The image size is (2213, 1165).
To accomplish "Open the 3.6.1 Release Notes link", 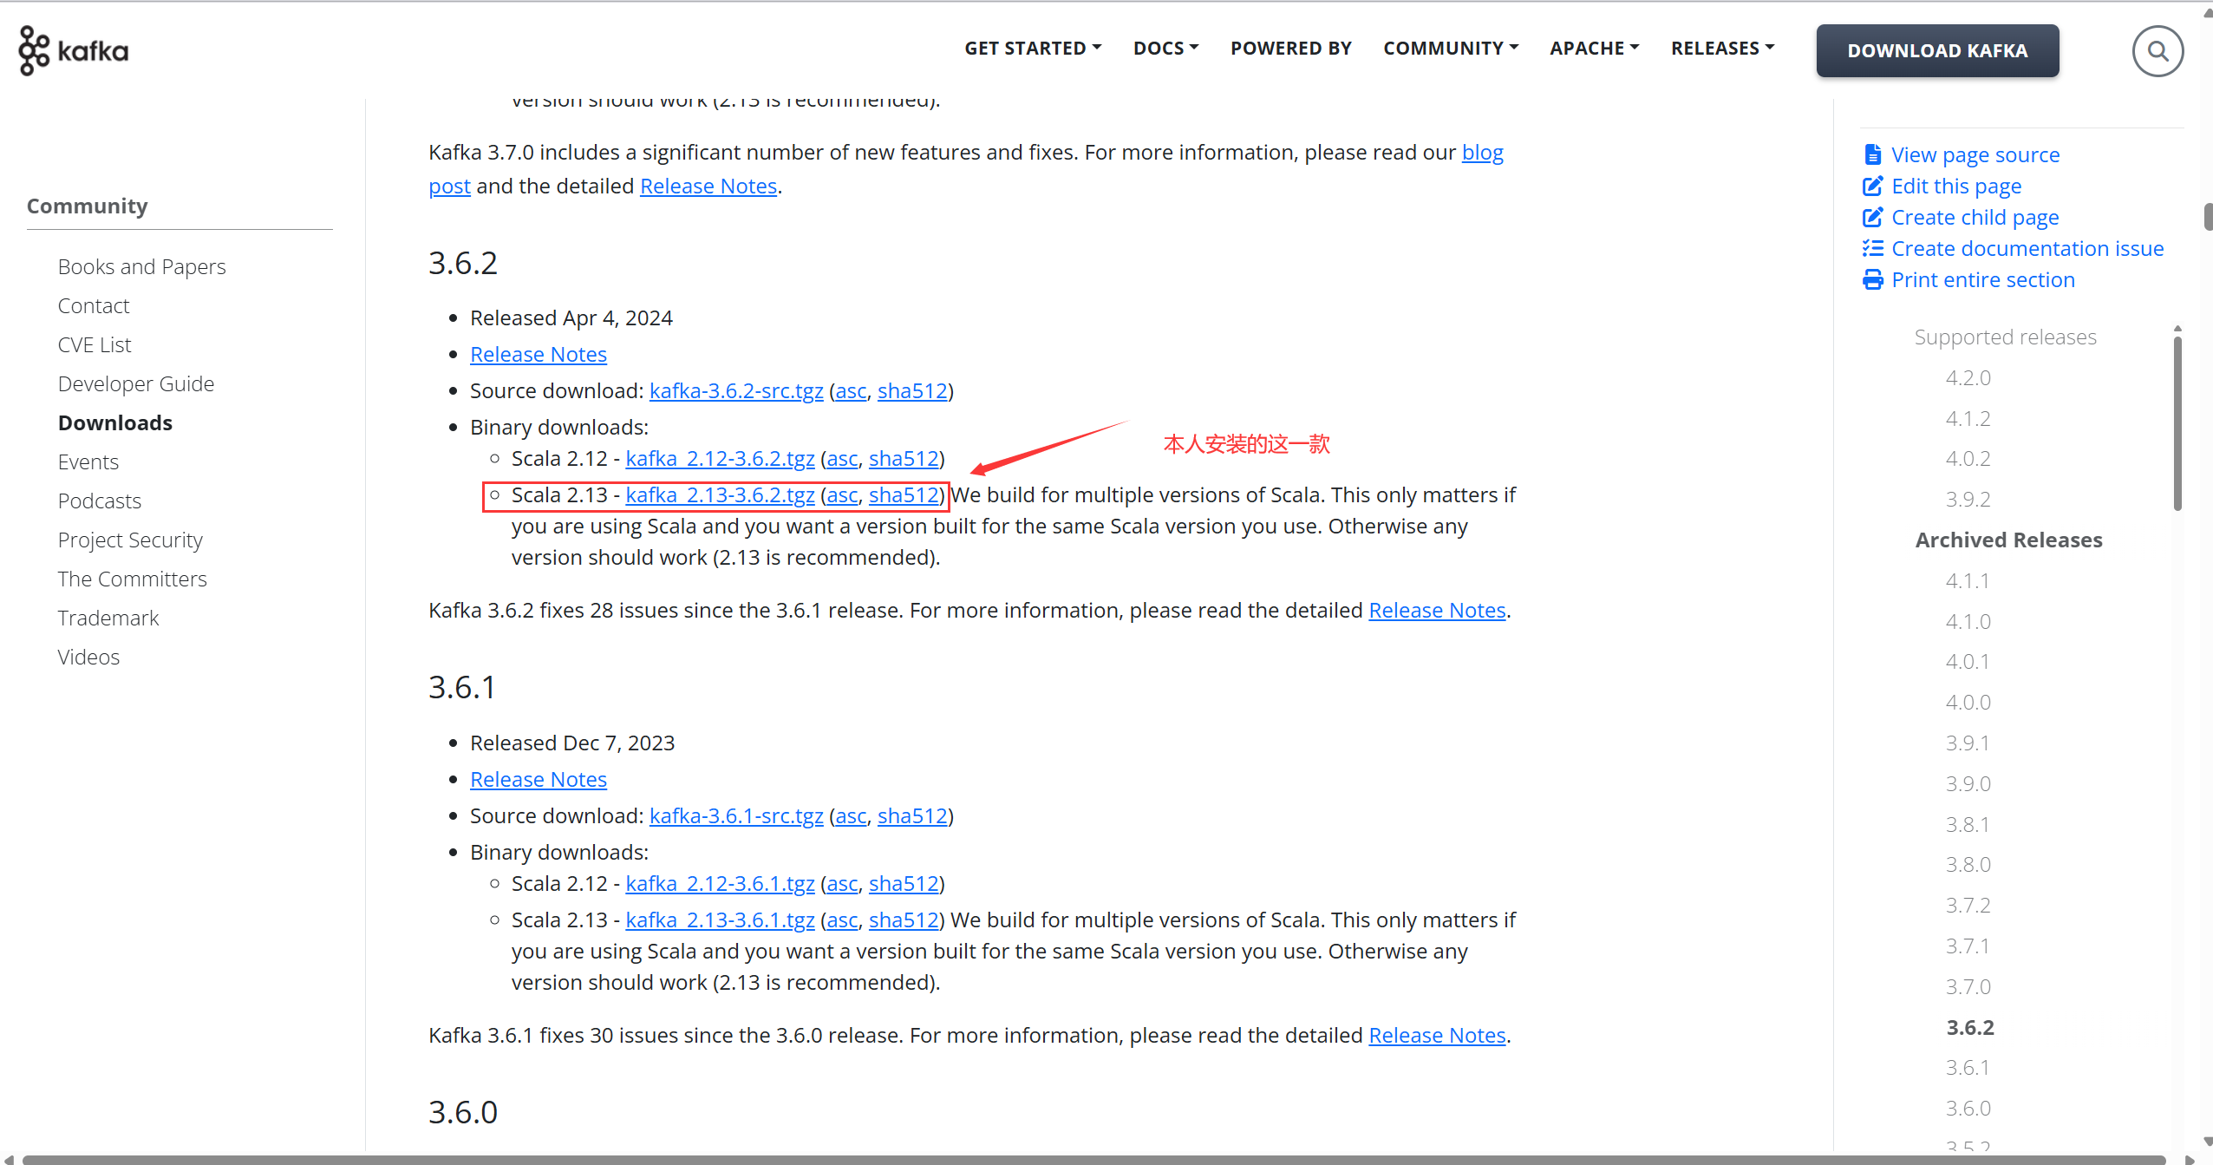I will coord(538,779).
